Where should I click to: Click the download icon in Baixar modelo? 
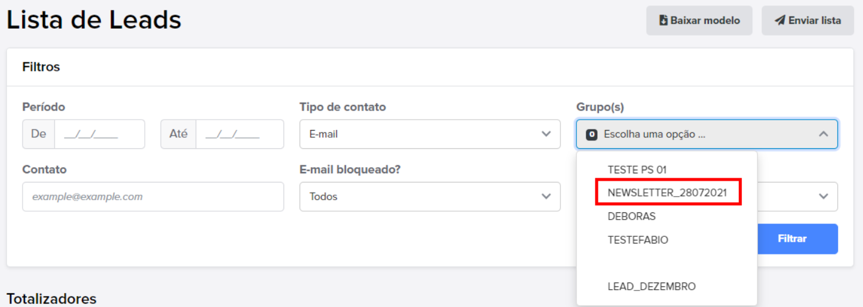663,21
